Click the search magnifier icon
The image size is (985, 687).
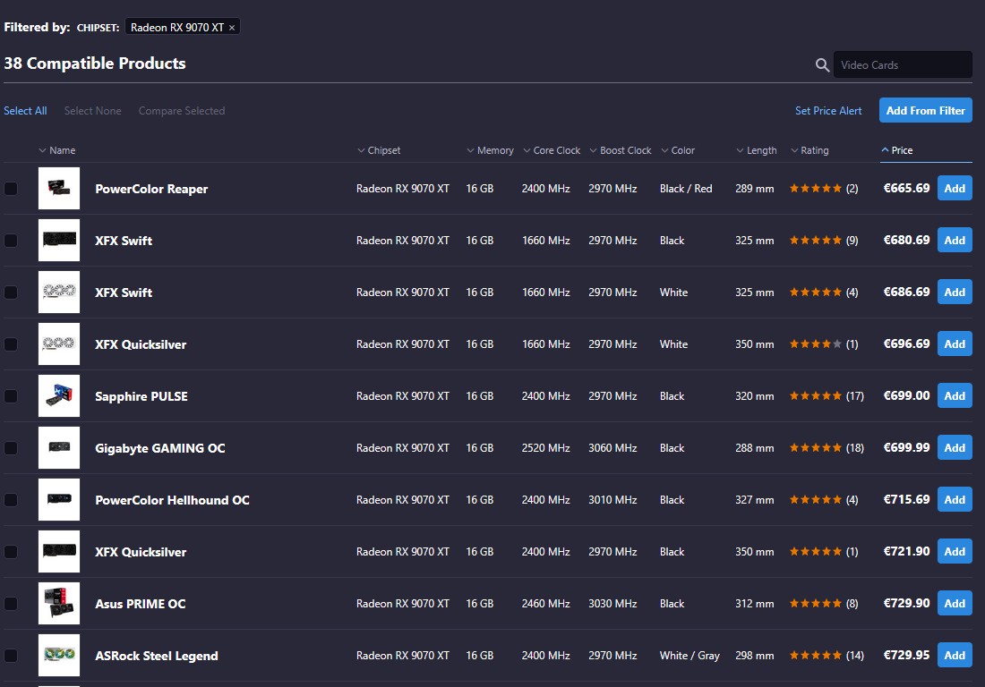click(822, 64)
